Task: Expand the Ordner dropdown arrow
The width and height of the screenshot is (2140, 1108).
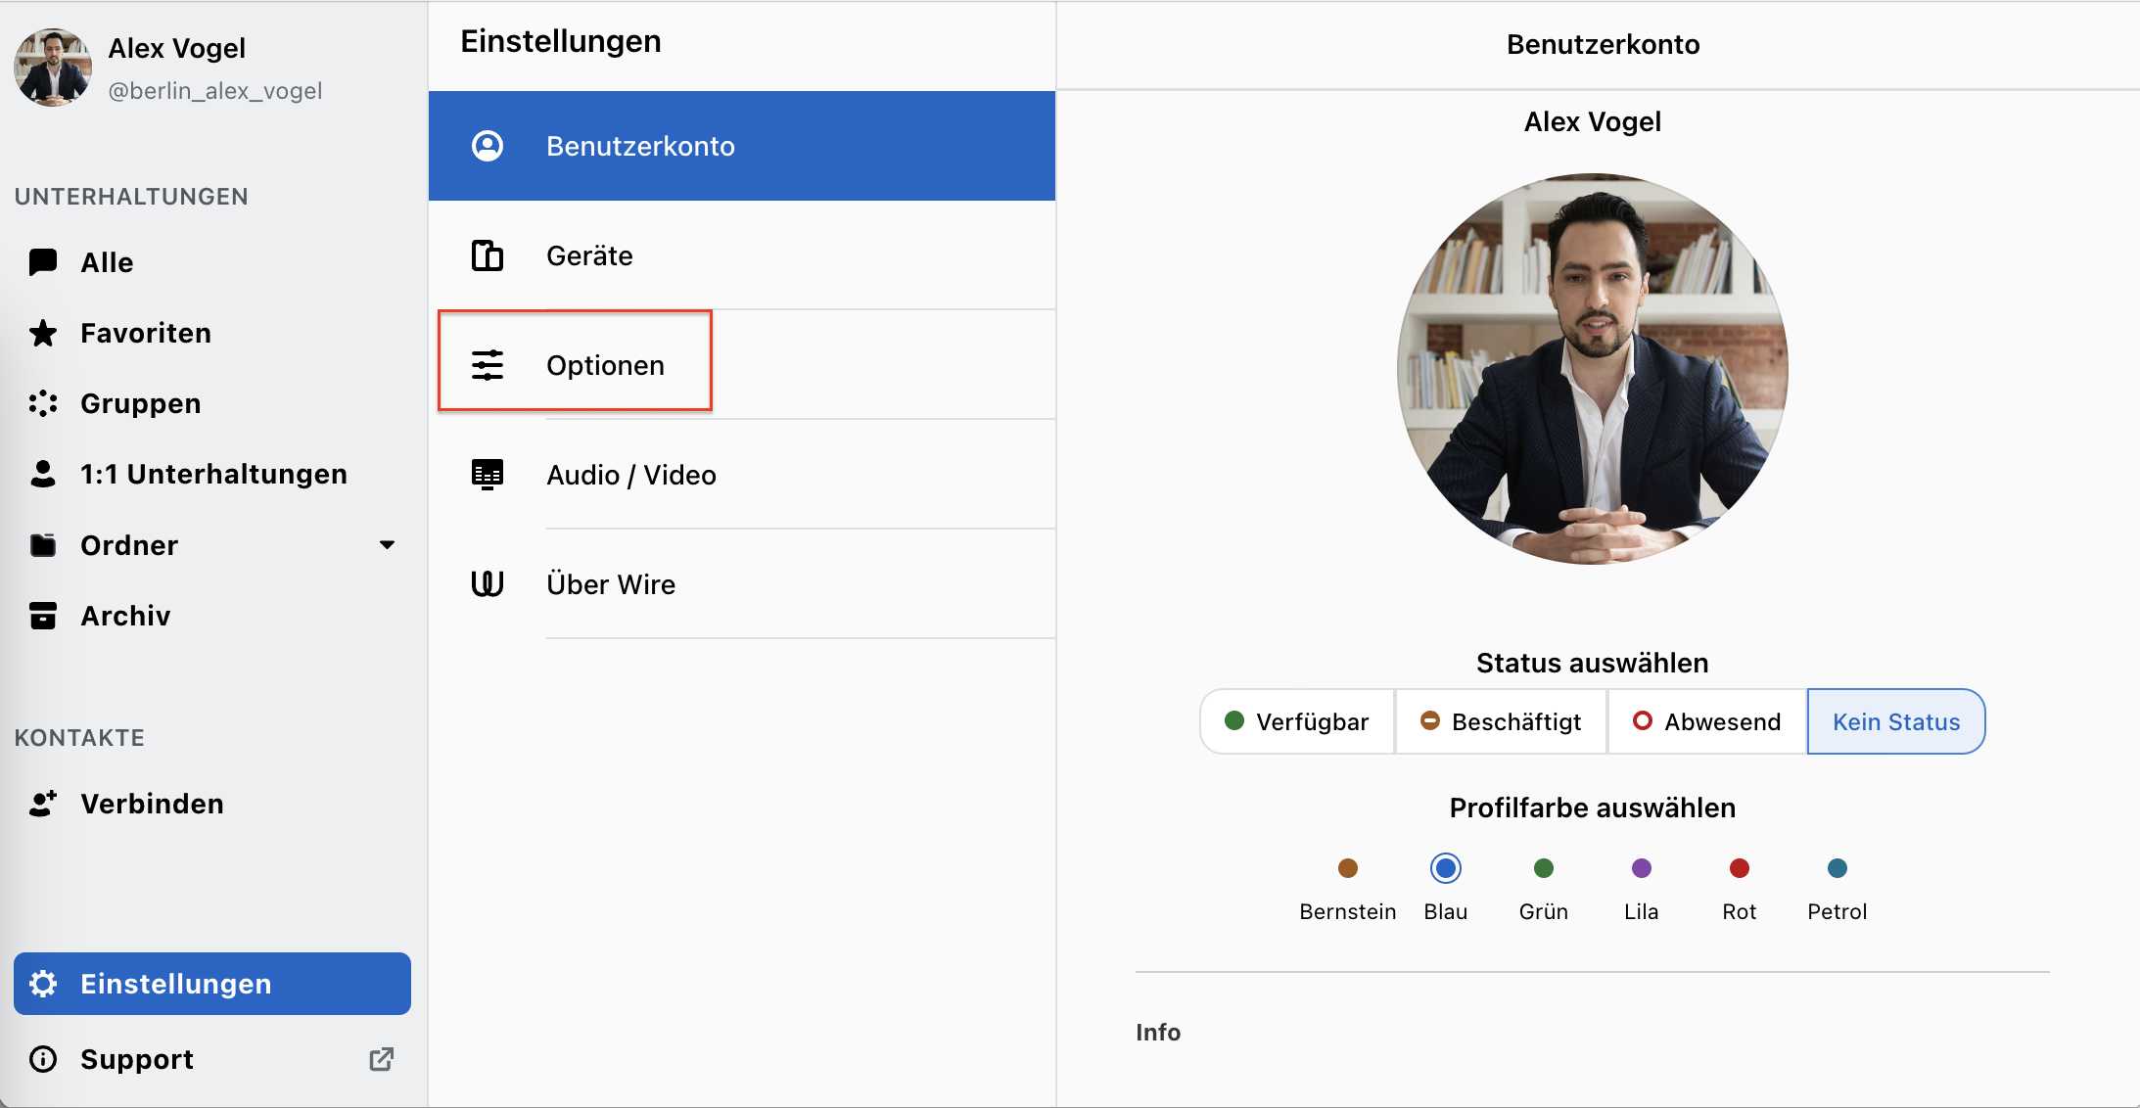Action: pos(388,545)
